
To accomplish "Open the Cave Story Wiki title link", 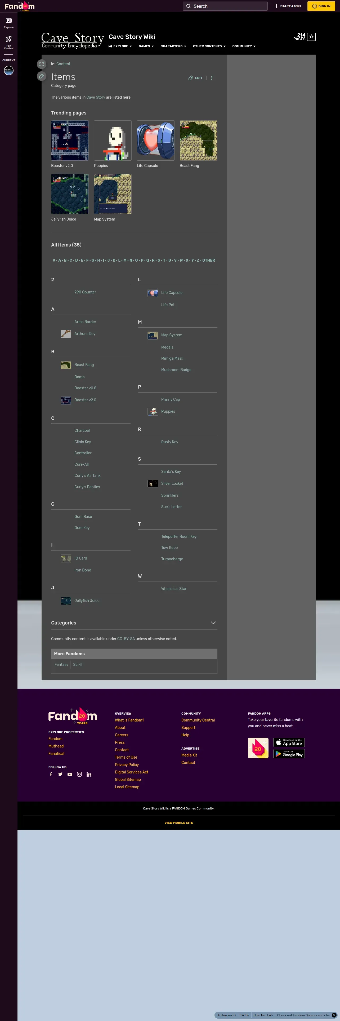I will pos(132,37).
